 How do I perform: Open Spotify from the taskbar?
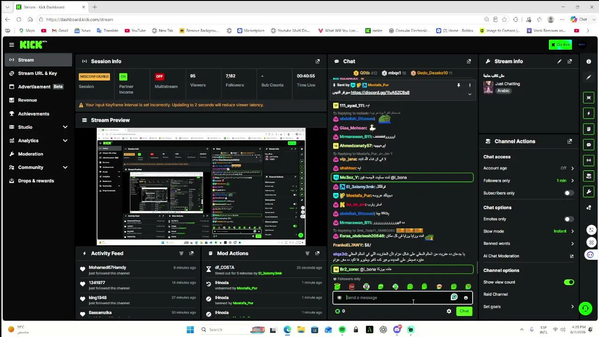(342, 330)
